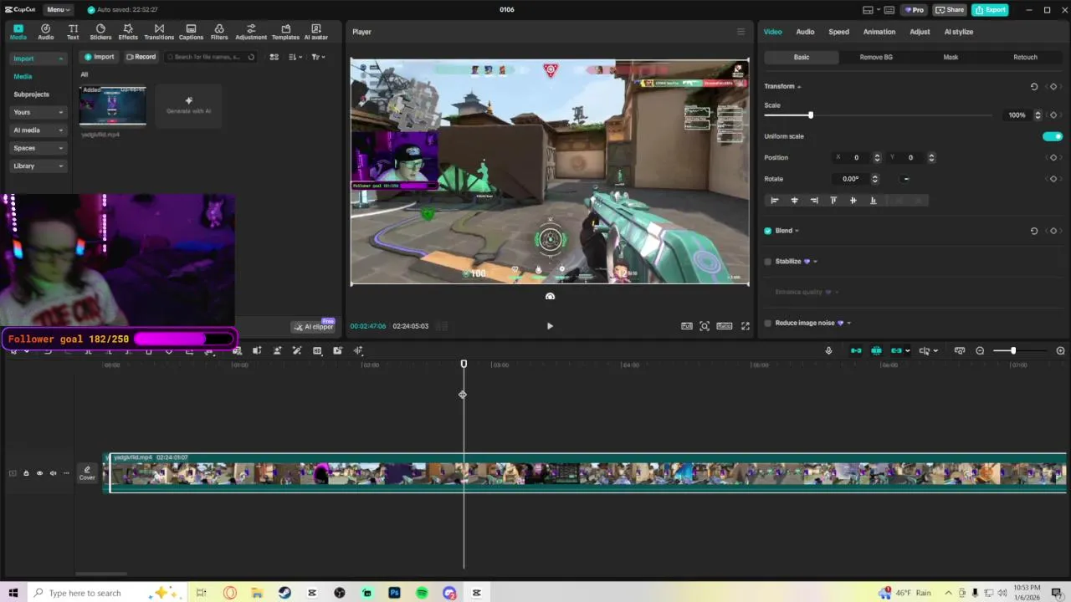
Task: Reset the Blend settings
Action: [1034, 231]
